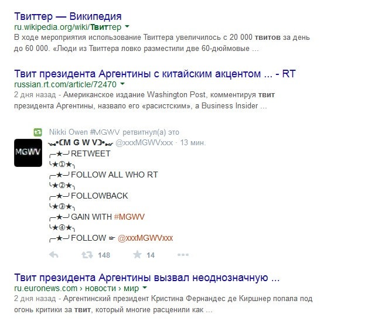Image resolution: width=365 pixels, height=328 pixels.
Task: Click the ru.euronews.com › новости › мир breadcrumb
Action: [x=77, y=288]
